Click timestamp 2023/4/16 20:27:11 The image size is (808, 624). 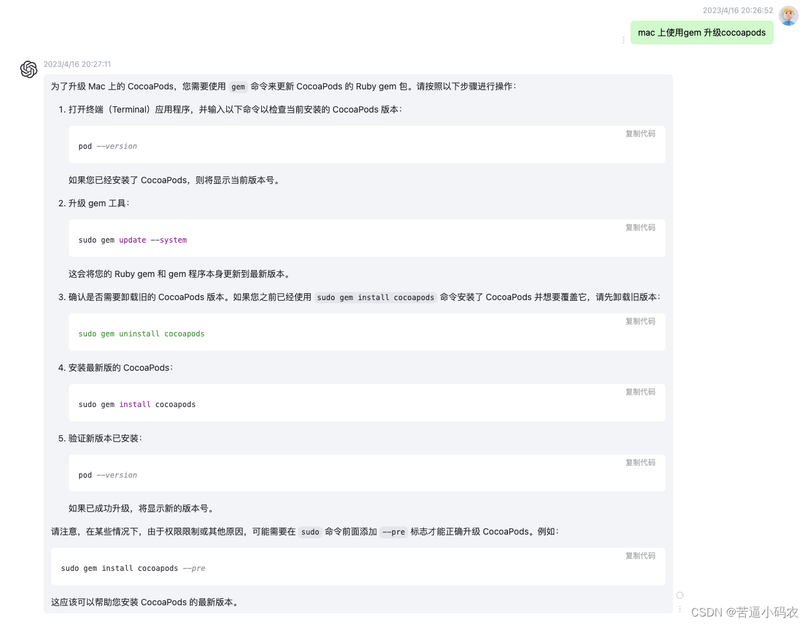pos(77,64)
